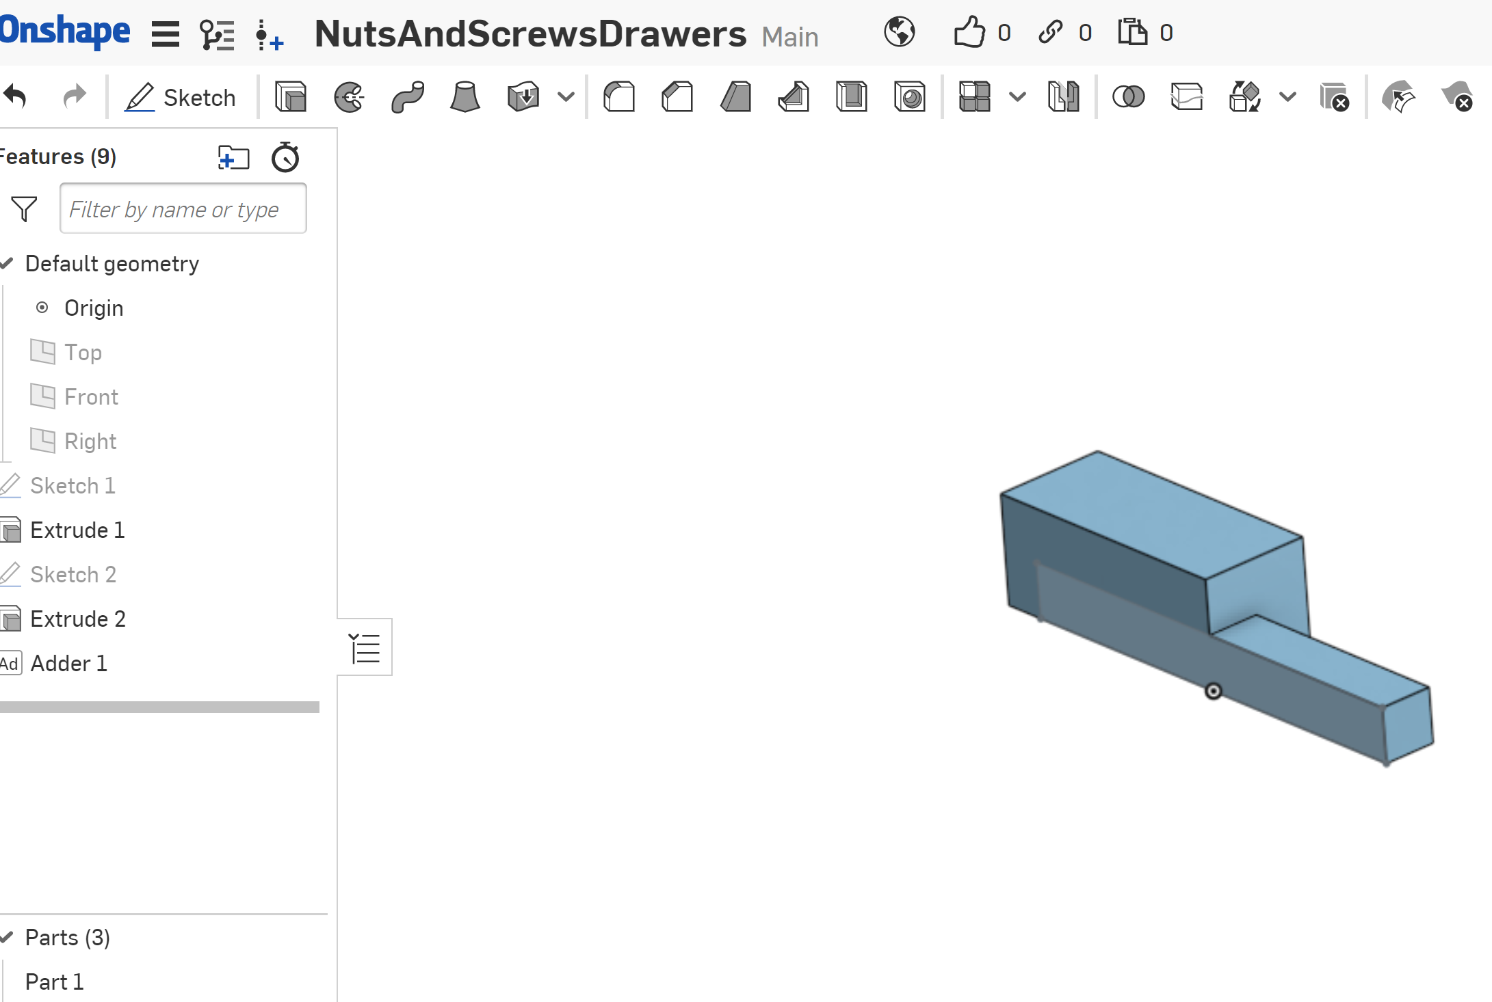Viewport: 1492px width, 1002px height.
Task: Select Extrude 1 feature
Action: pyautogui.click(x=77, y=530)
